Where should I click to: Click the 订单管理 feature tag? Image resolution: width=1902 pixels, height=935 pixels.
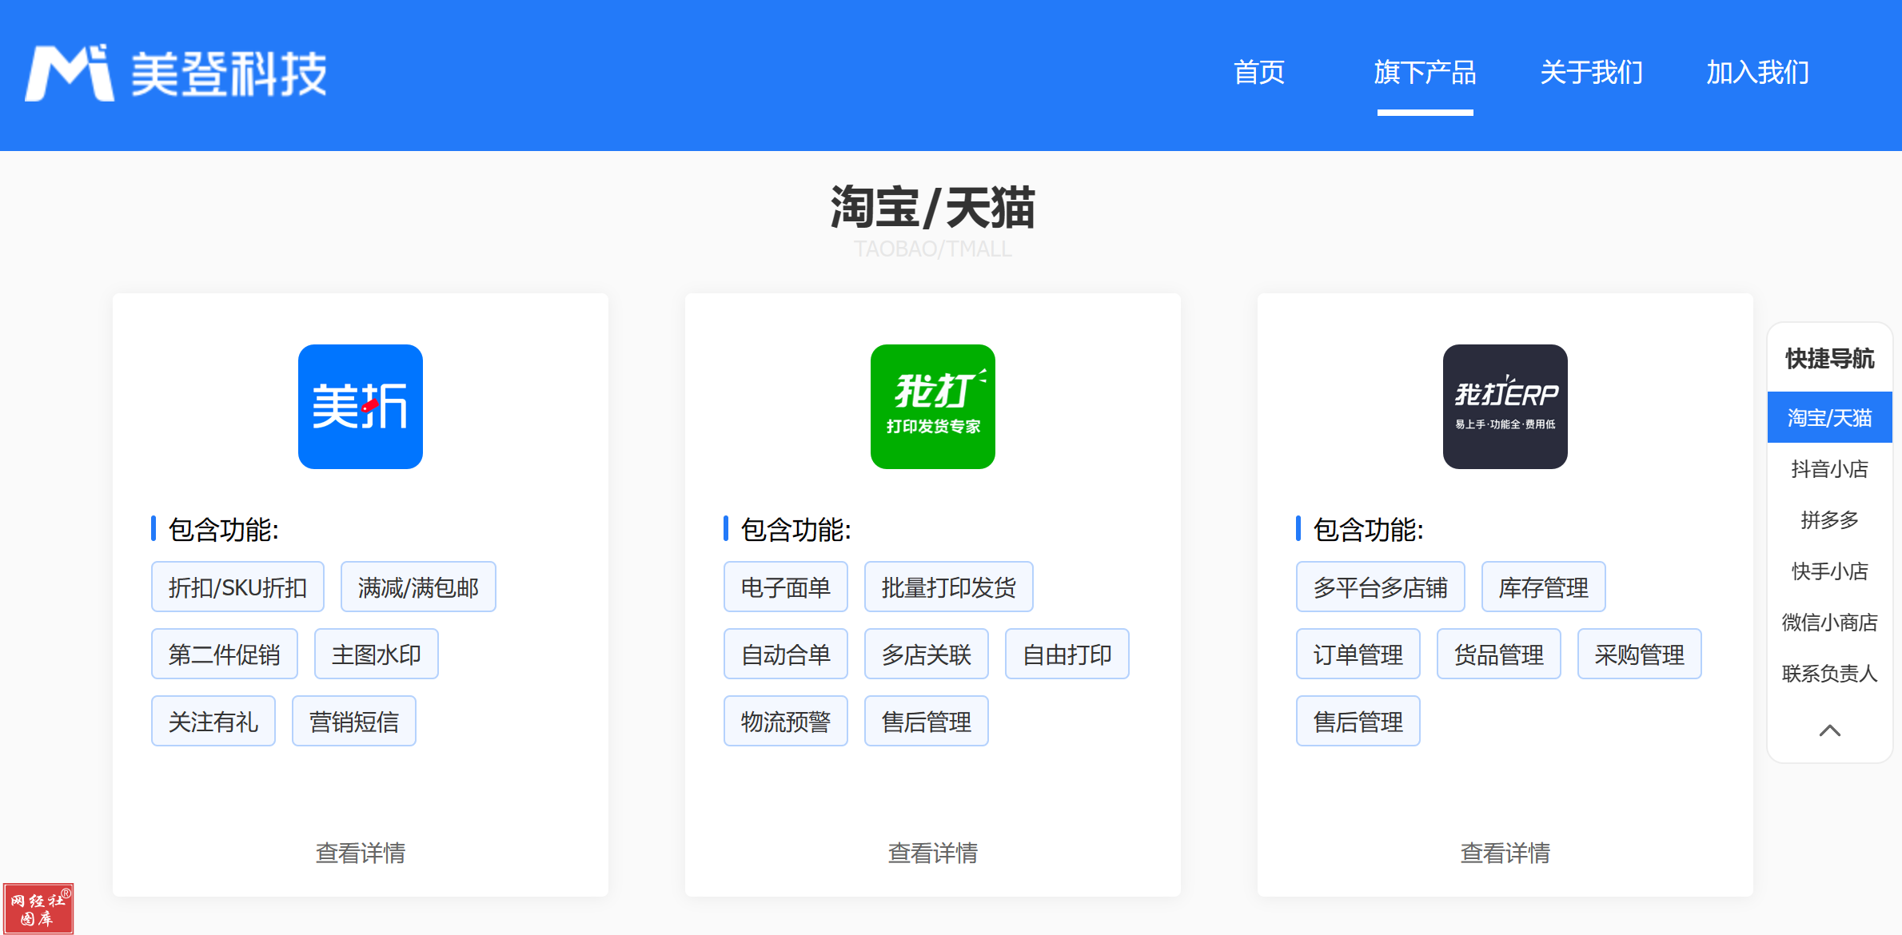click(1358, 654)
